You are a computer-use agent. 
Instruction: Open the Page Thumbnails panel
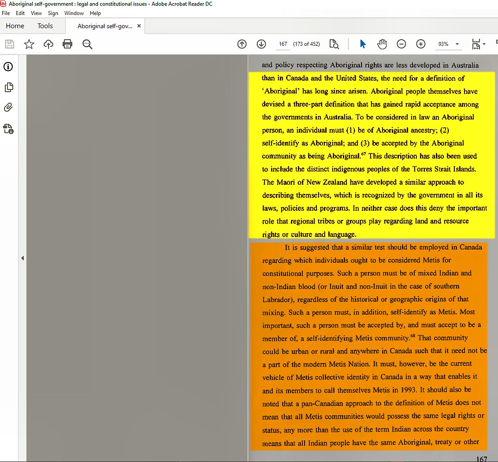(9, 87)
